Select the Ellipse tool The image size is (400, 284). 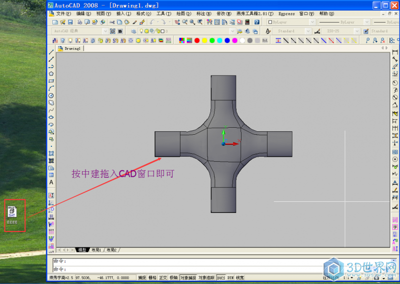(51, 117)
